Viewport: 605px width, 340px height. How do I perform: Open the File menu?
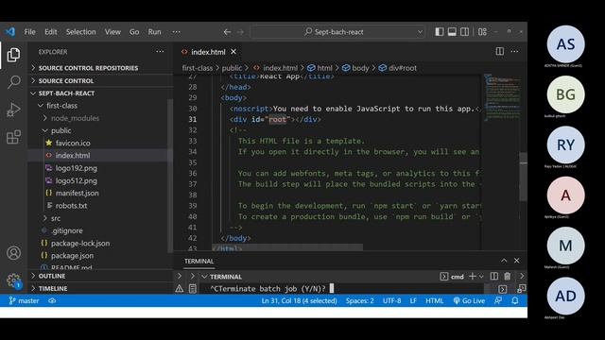coord(29,32)
